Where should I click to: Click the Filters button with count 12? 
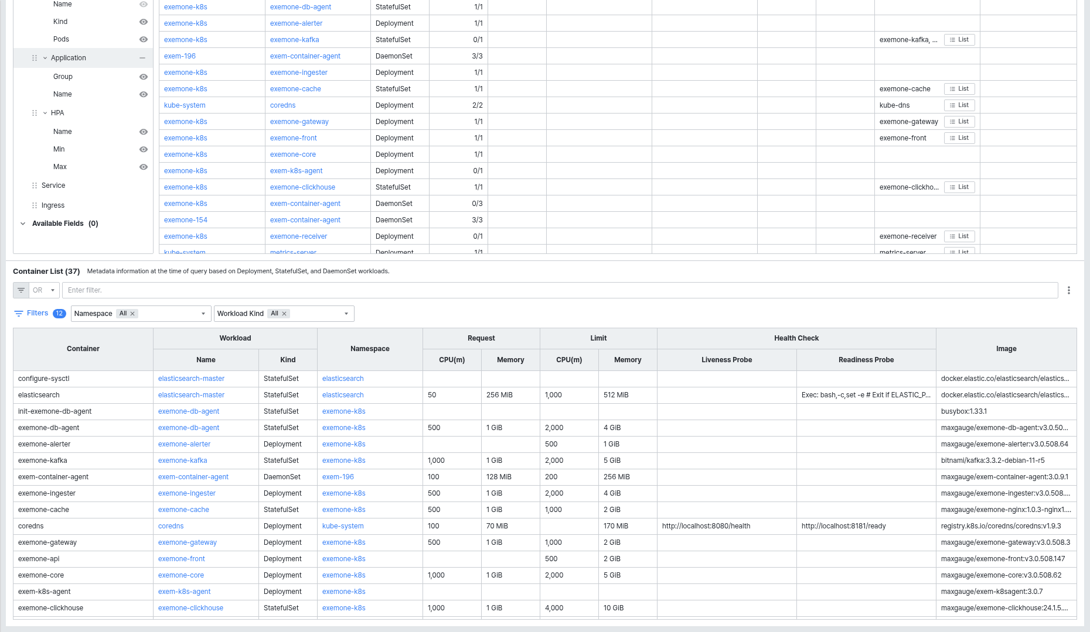pos(39,314)
